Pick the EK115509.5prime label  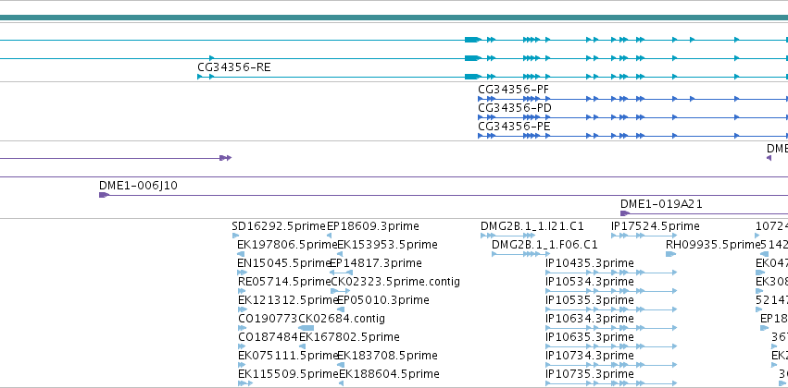pyautogui.click(x=288, y=374)
